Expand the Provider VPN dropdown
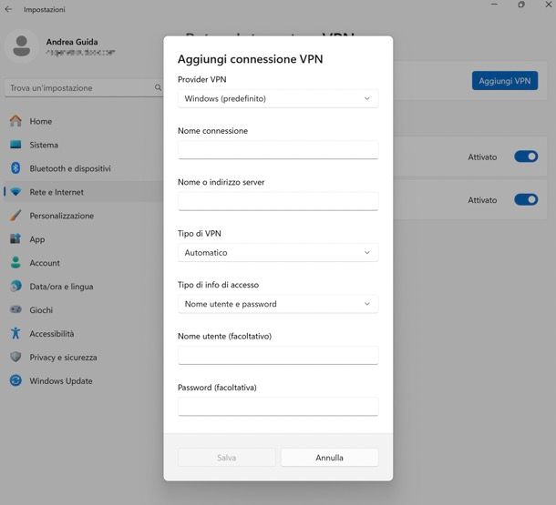Image resolution: width=556 pixels, height=505 pixels. [x=278, y=98]
